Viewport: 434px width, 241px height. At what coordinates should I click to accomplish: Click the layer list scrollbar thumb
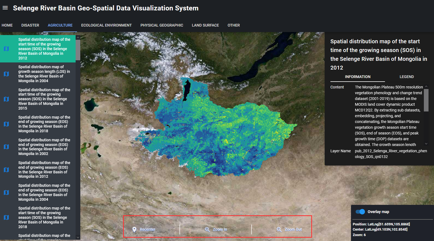78,50
